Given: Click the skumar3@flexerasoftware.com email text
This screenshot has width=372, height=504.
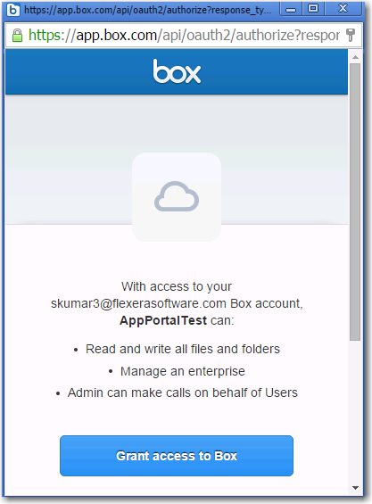Looking at the screenshot, I should click(138, 303).
